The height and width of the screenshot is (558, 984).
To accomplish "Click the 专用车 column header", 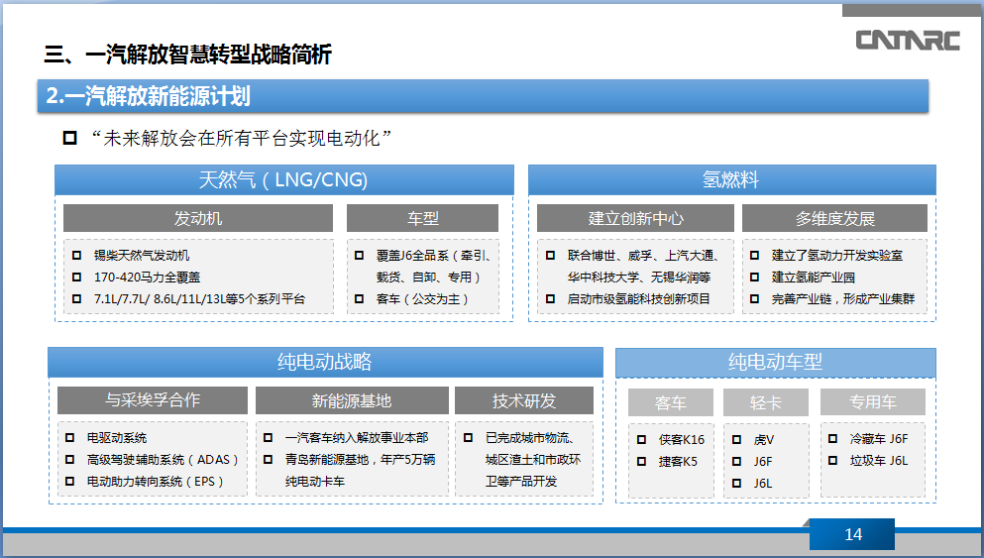I will click(x=872, y=402).
